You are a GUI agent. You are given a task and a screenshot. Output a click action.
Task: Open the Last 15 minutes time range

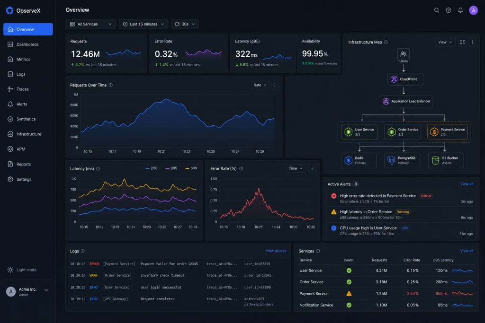[x=143, y=24]
